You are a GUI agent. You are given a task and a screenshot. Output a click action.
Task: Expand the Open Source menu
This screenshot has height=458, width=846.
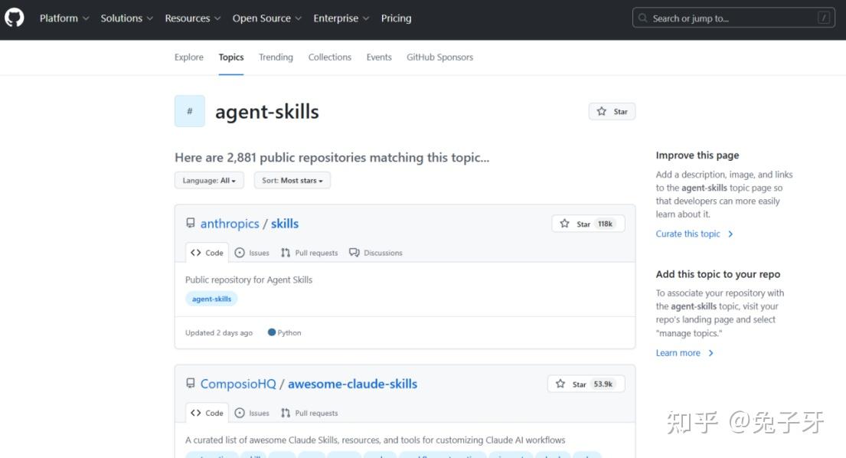point(267,18)
